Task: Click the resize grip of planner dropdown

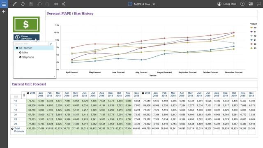Action: coord(54,77)
